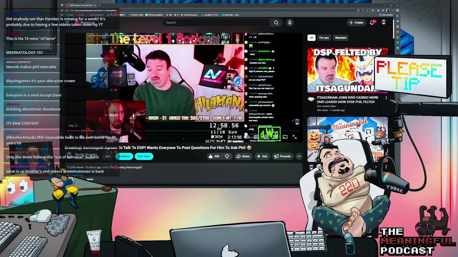Select the For you filter chip
458x257 pixels.
coord(324,38)
